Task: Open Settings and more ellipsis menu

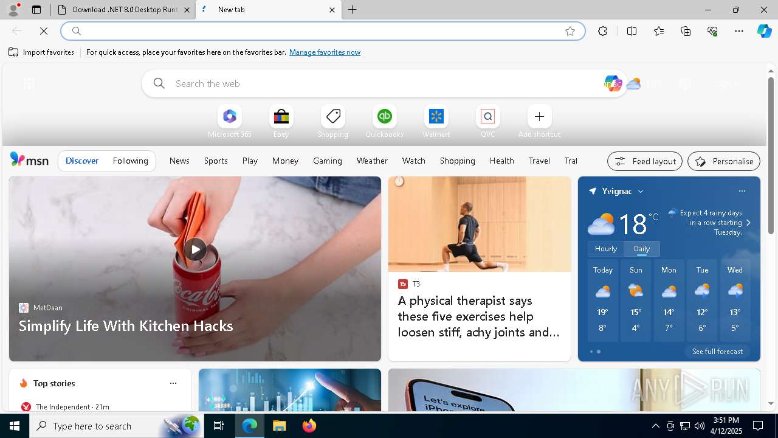Action: pos(739,31)
